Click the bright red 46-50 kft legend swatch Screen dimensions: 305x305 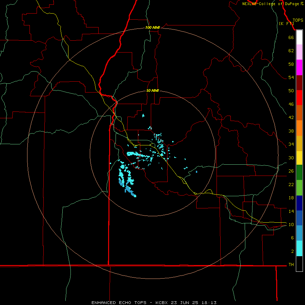tap(299, 98)
